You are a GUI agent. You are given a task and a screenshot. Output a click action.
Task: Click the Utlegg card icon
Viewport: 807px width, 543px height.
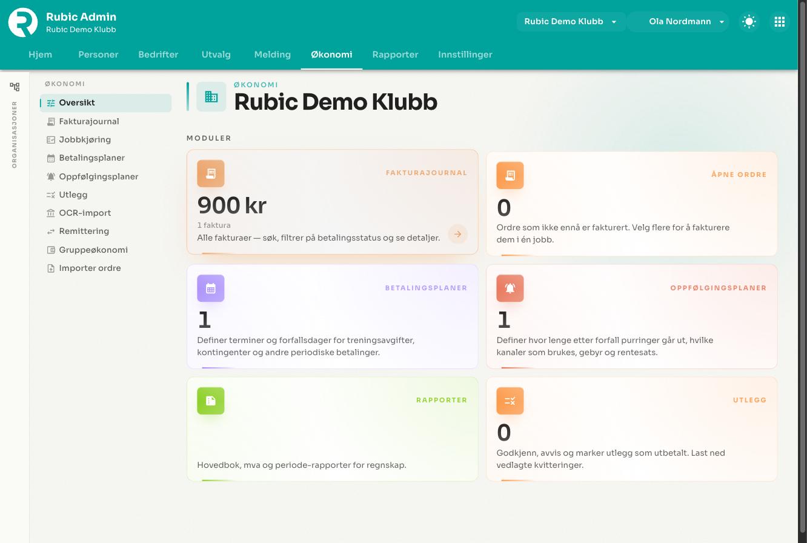[510, 401]
